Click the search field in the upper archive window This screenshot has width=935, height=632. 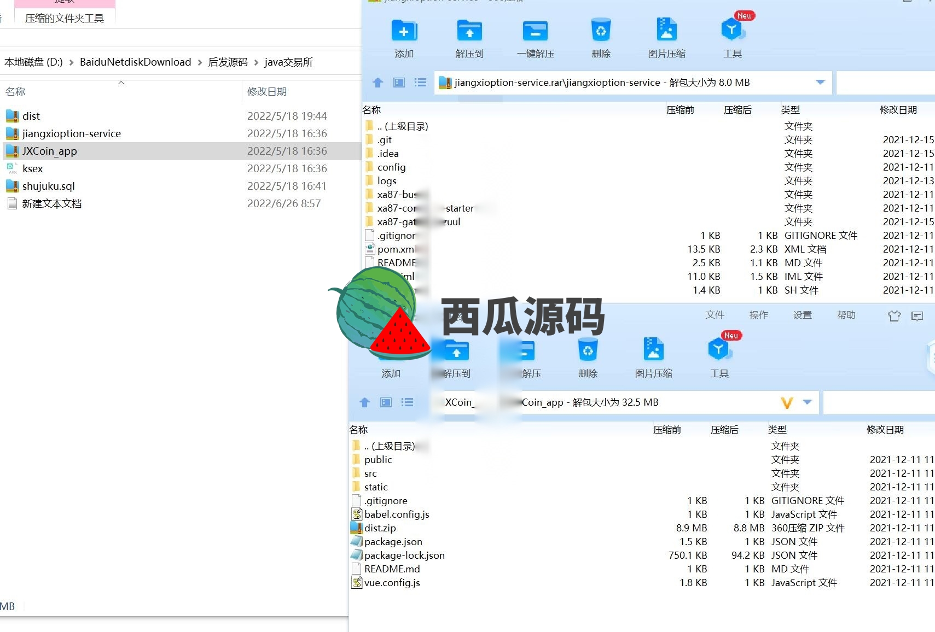[885, 83]
